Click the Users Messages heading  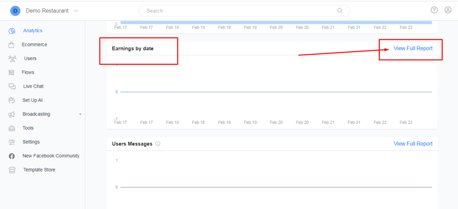132,144
